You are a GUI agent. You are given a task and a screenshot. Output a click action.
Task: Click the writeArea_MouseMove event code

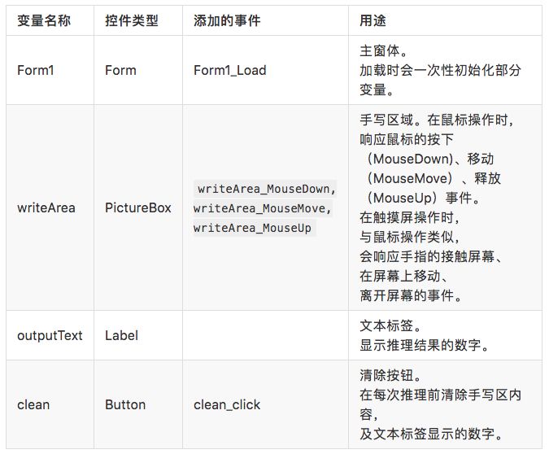coord(263,208)
